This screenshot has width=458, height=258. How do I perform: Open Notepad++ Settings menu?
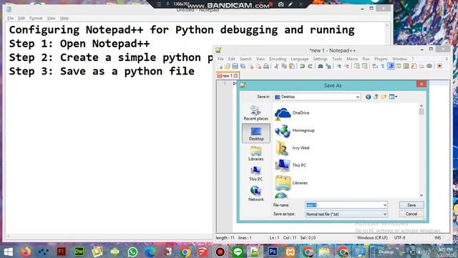click(x=320, y=59)
